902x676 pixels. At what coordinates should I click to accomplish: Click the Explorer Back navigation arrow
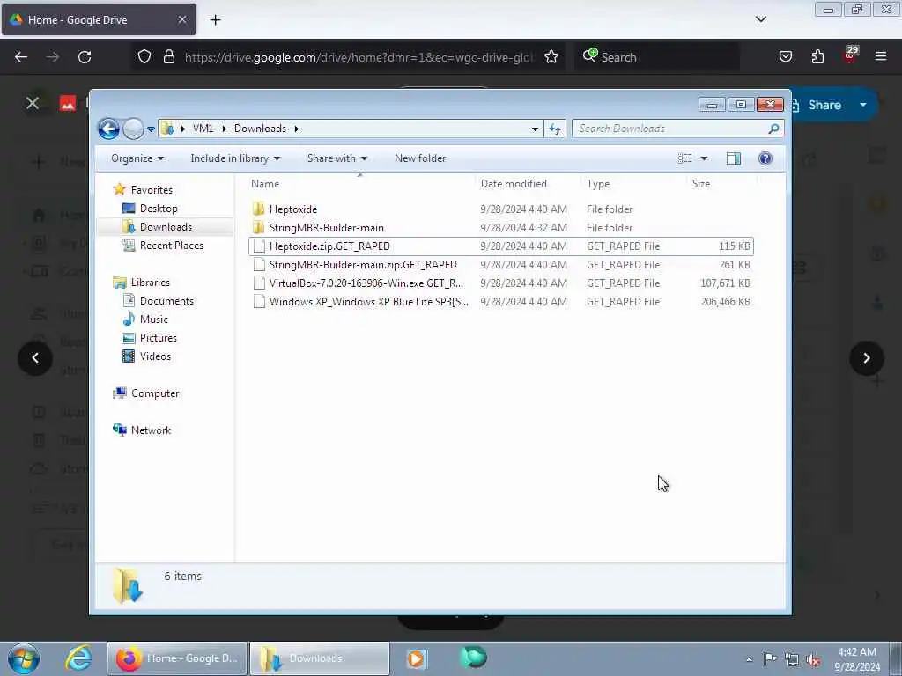[108, 129]
